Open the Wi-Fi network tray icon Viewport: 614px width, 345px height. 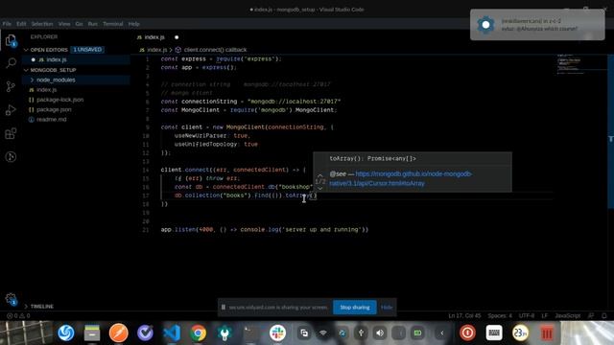[323, 333]
